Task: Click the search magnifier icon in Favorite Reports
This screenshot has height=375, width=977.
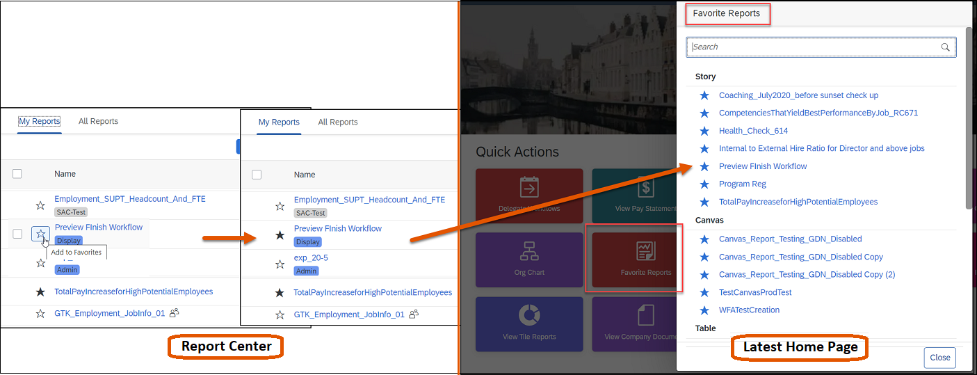Action: tap(945, 47)
